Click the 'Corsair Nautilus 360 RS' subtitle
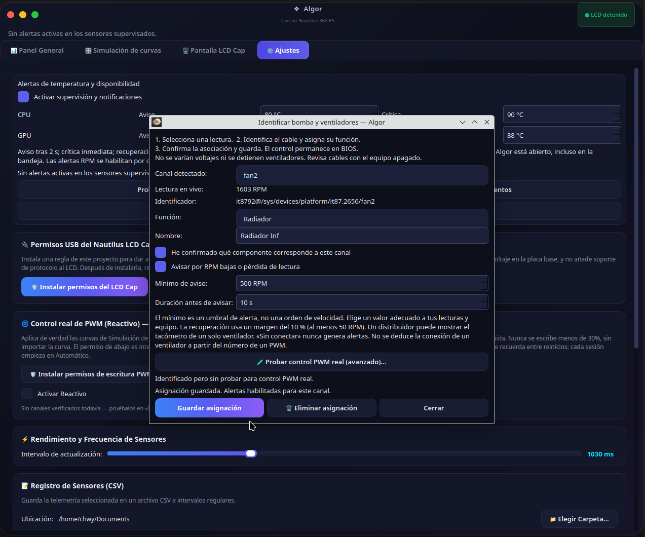The height and width of the screenshot is (537, 645). tap(308, 21)
